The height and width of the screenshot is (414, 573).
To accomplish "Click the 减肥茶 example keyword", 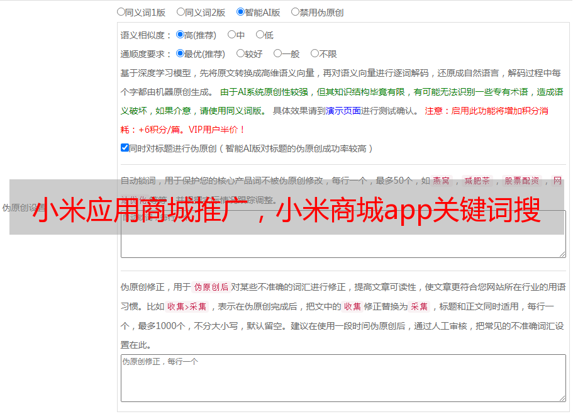I will [477, 181].
